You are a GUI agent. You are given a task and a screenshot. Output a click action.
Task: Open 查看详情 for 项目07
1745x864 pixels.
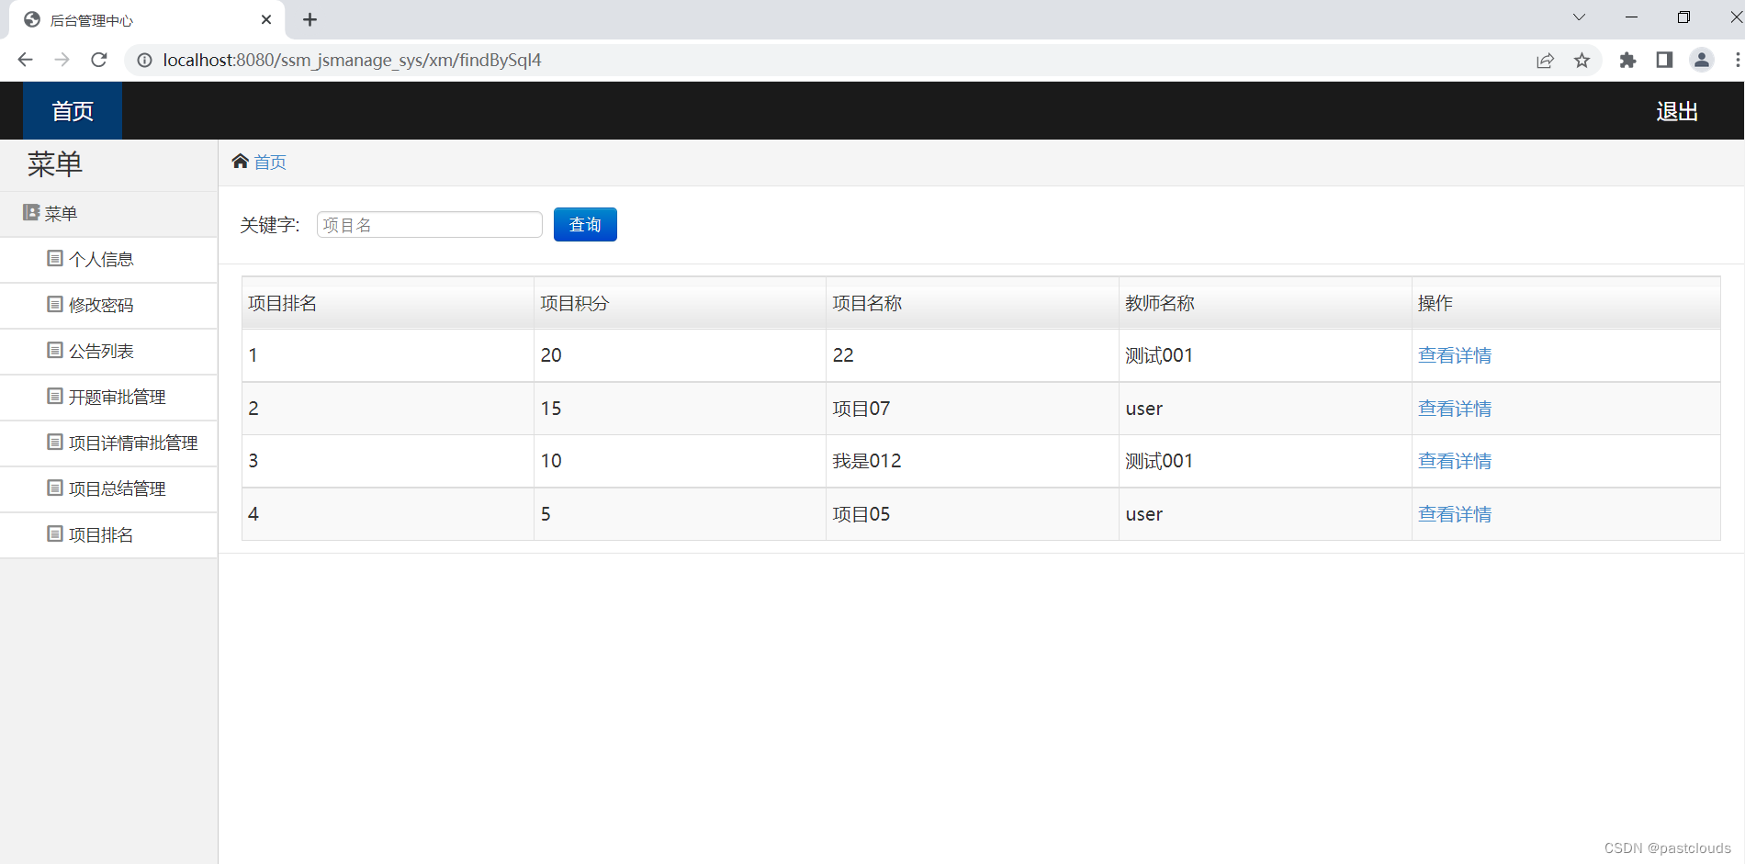pyautogui.click(x=1455, y=408)
